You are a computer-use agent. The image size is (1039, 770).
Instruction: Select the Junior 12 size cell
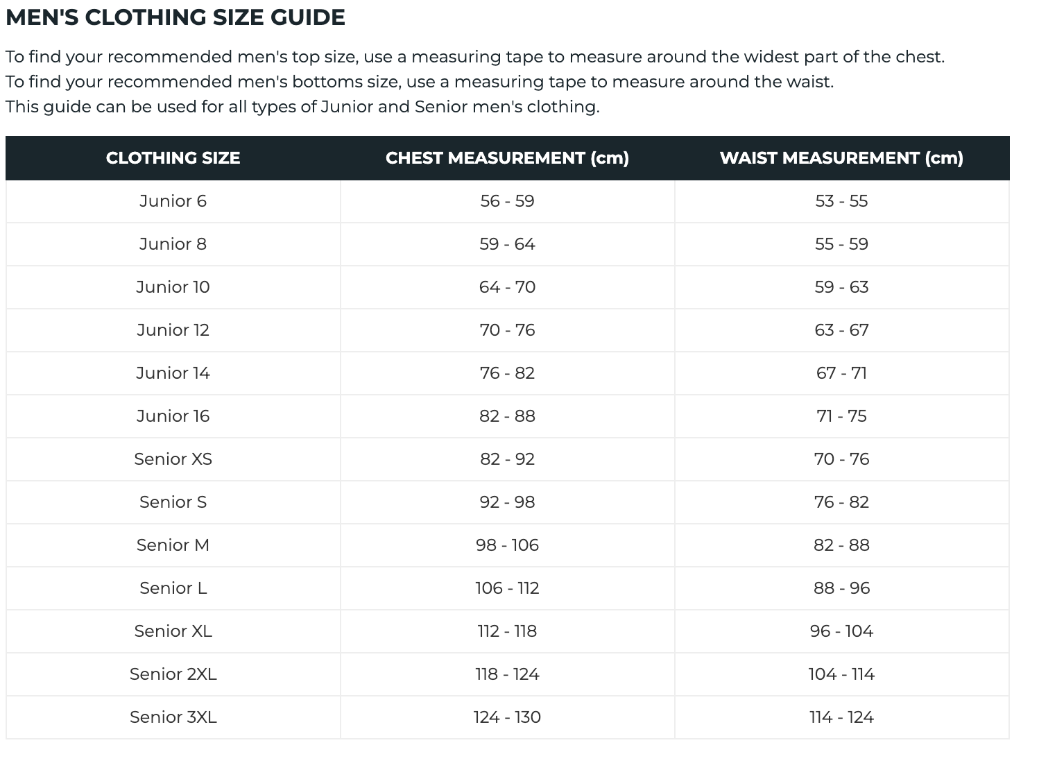pos(173,330)
